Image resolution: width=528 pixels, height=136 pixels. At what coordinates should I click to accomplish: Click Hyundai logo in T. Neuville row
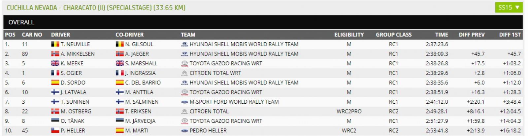pyautogui.click(x=184, y=44)
